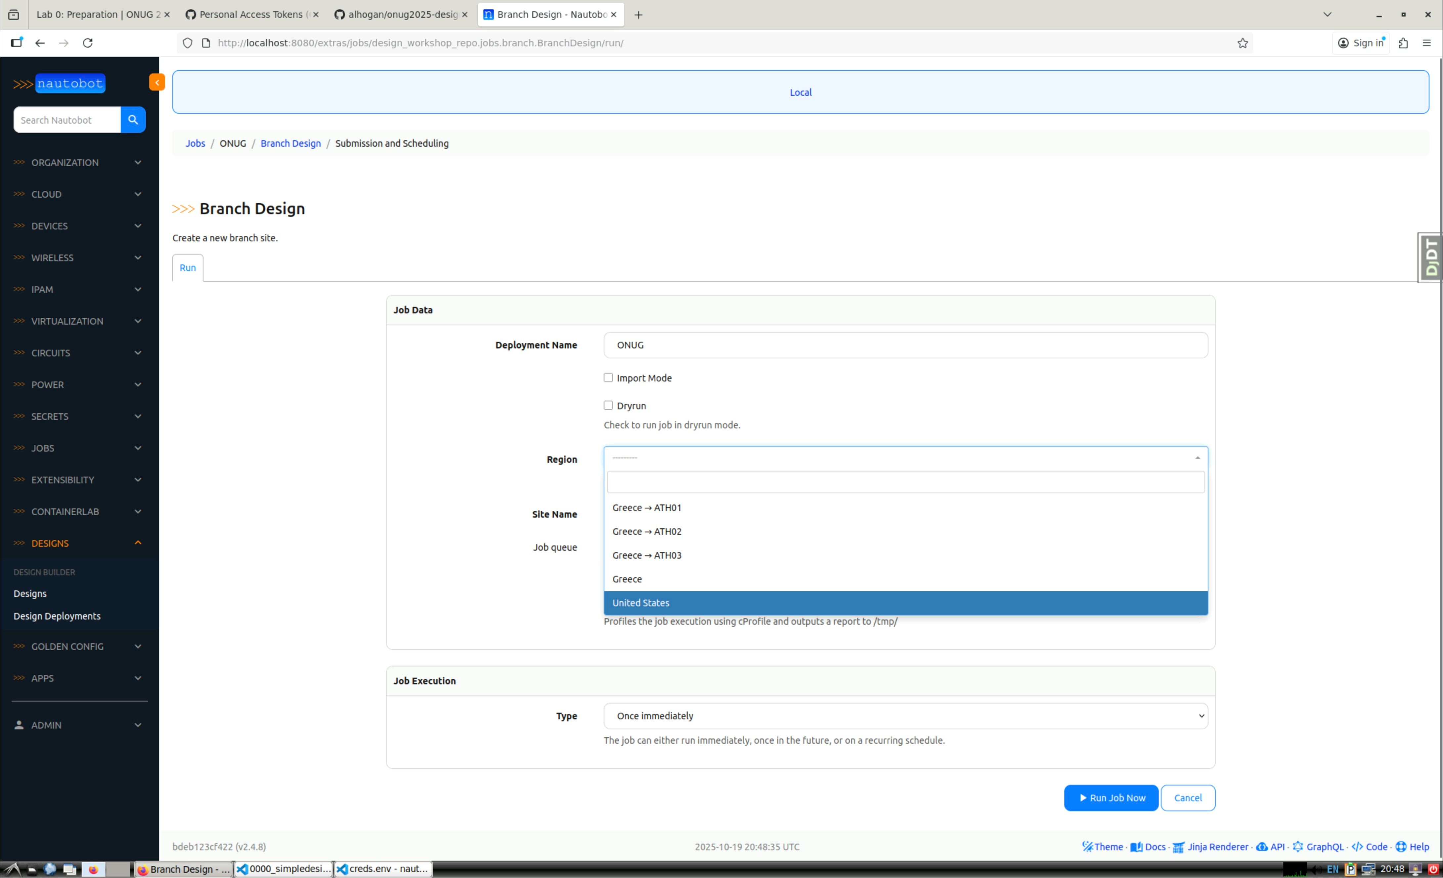Click the Deployment Name input field
This screenshot has height=878, width=1443.
click(x=905, y=345)
